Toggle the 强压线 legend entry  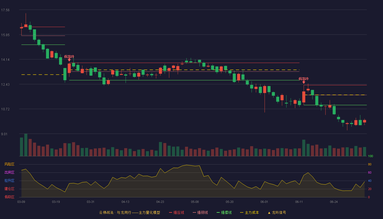coord(176,212)
